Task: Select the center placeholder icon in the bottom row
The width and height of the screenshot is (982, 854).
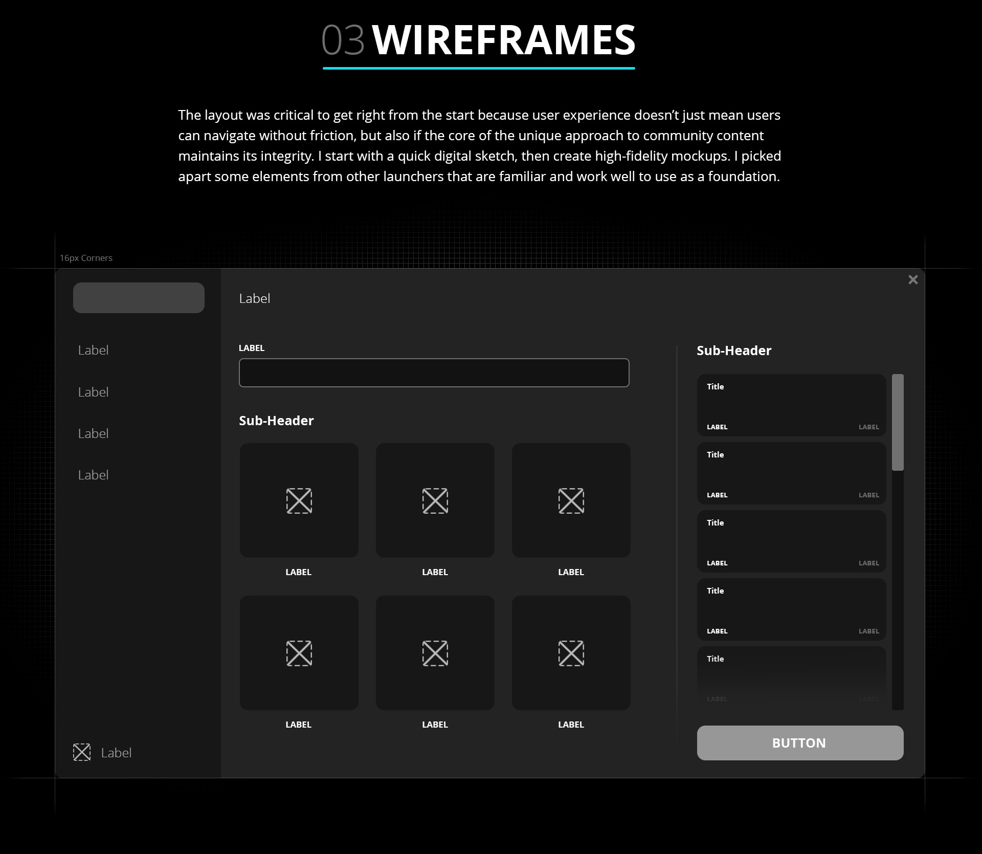Action: click(x=435, y=653)
